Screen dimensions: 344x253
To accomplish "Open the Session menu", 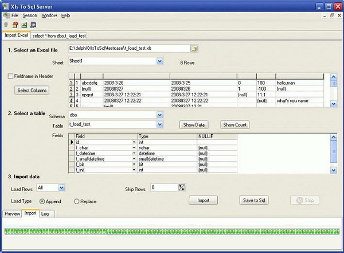I will [30, 15].
